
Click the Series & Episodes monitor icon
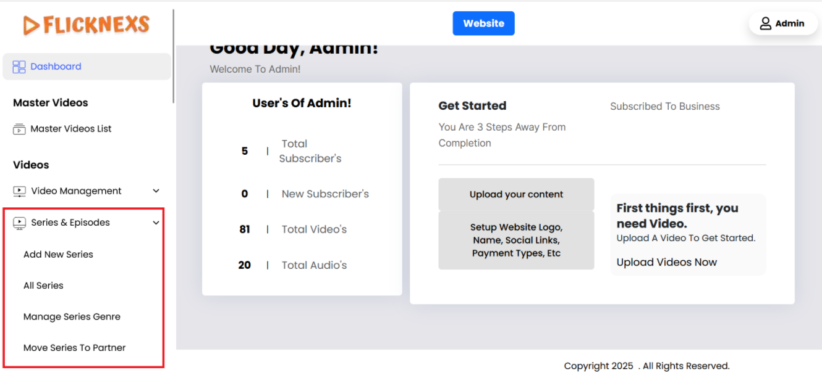point(19,223)
